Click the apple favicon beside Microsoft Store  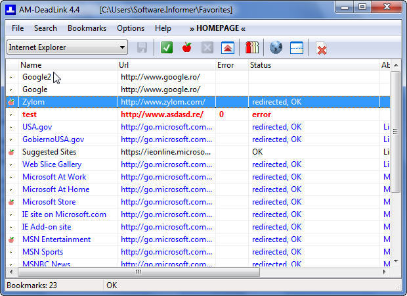click(x=11, y=202)
